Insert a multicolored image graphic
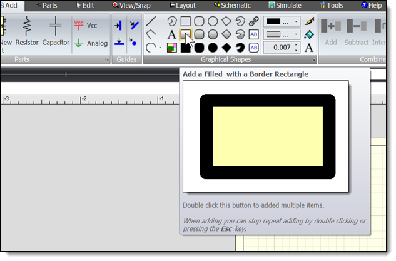Screen dimensions: 396x261 (172, 48)
